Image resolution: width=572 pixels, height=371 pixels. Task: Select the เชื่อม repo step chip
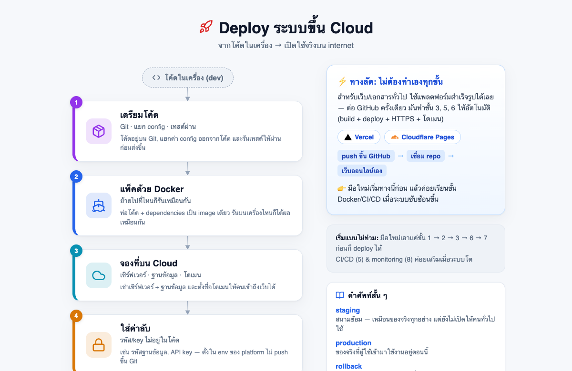coord(426,156)
